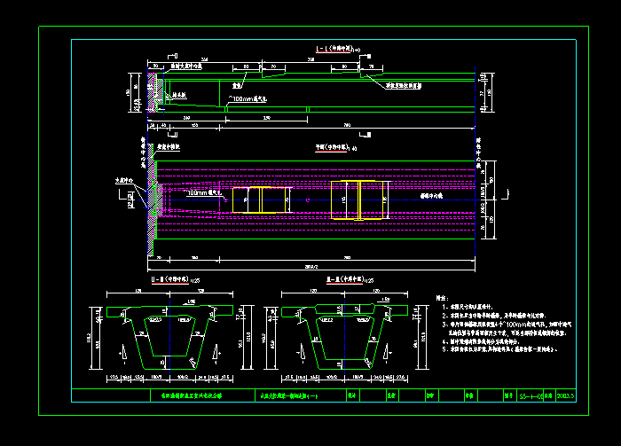The height and width of the screenshot is (446, 621).
Task: Click the notes heading above numbered remarks
Action: pos(441,297)
